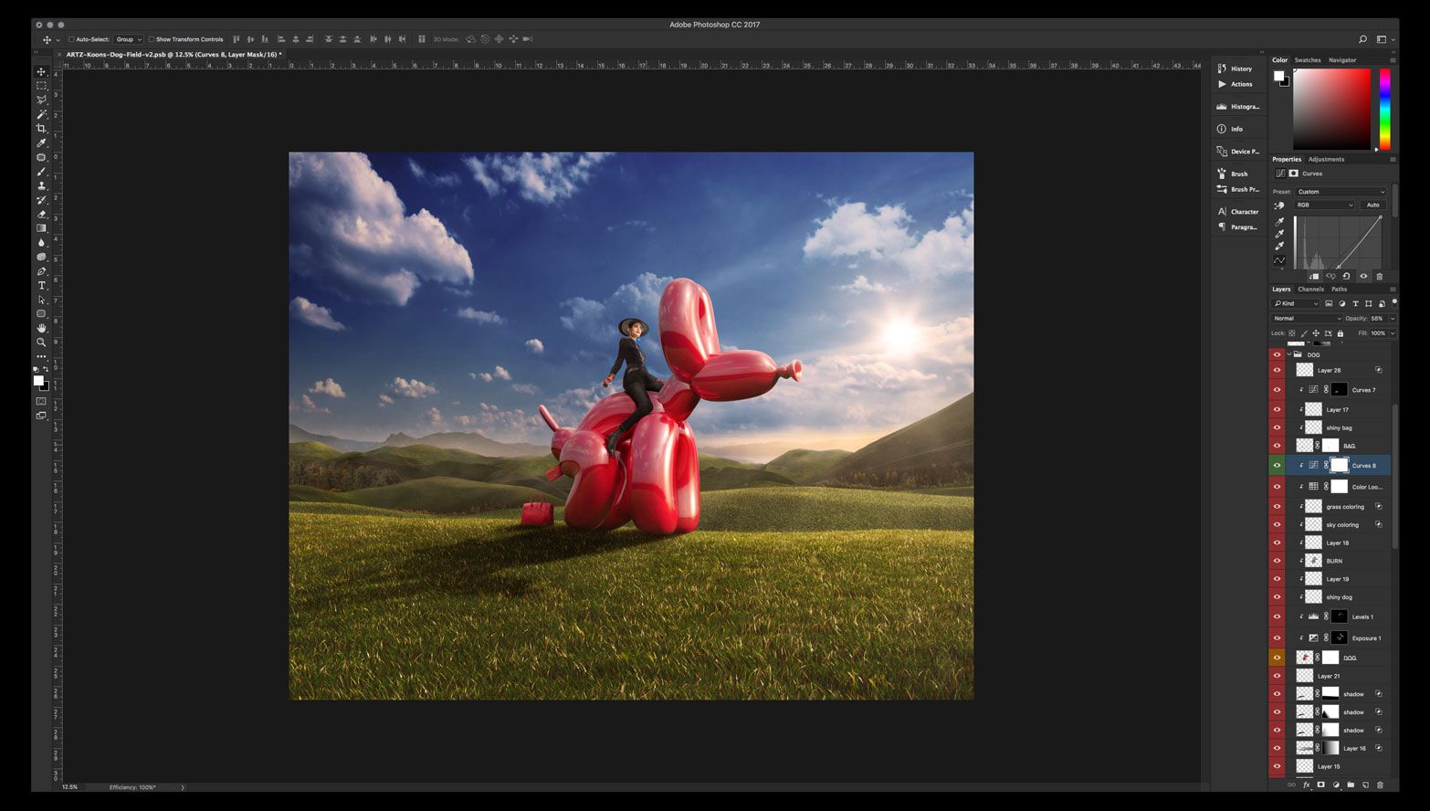Check Show Transform Controls
Viewport: 1430px width, 811px height.
tap(152, 39)
